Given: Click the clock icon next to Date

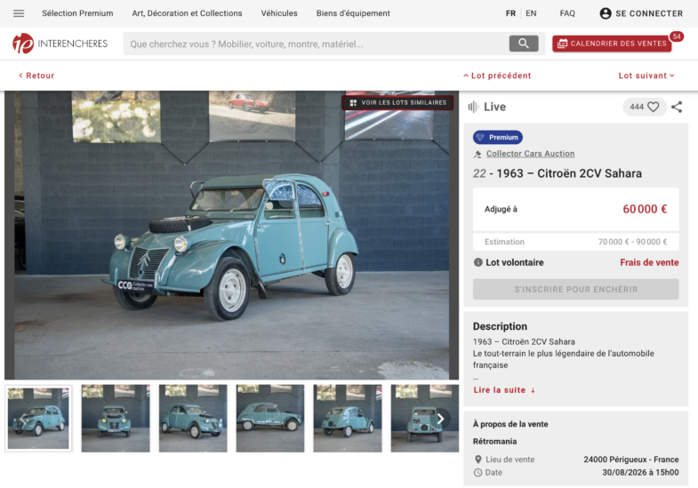Looking at the screenshot, I should coord(478,472).
